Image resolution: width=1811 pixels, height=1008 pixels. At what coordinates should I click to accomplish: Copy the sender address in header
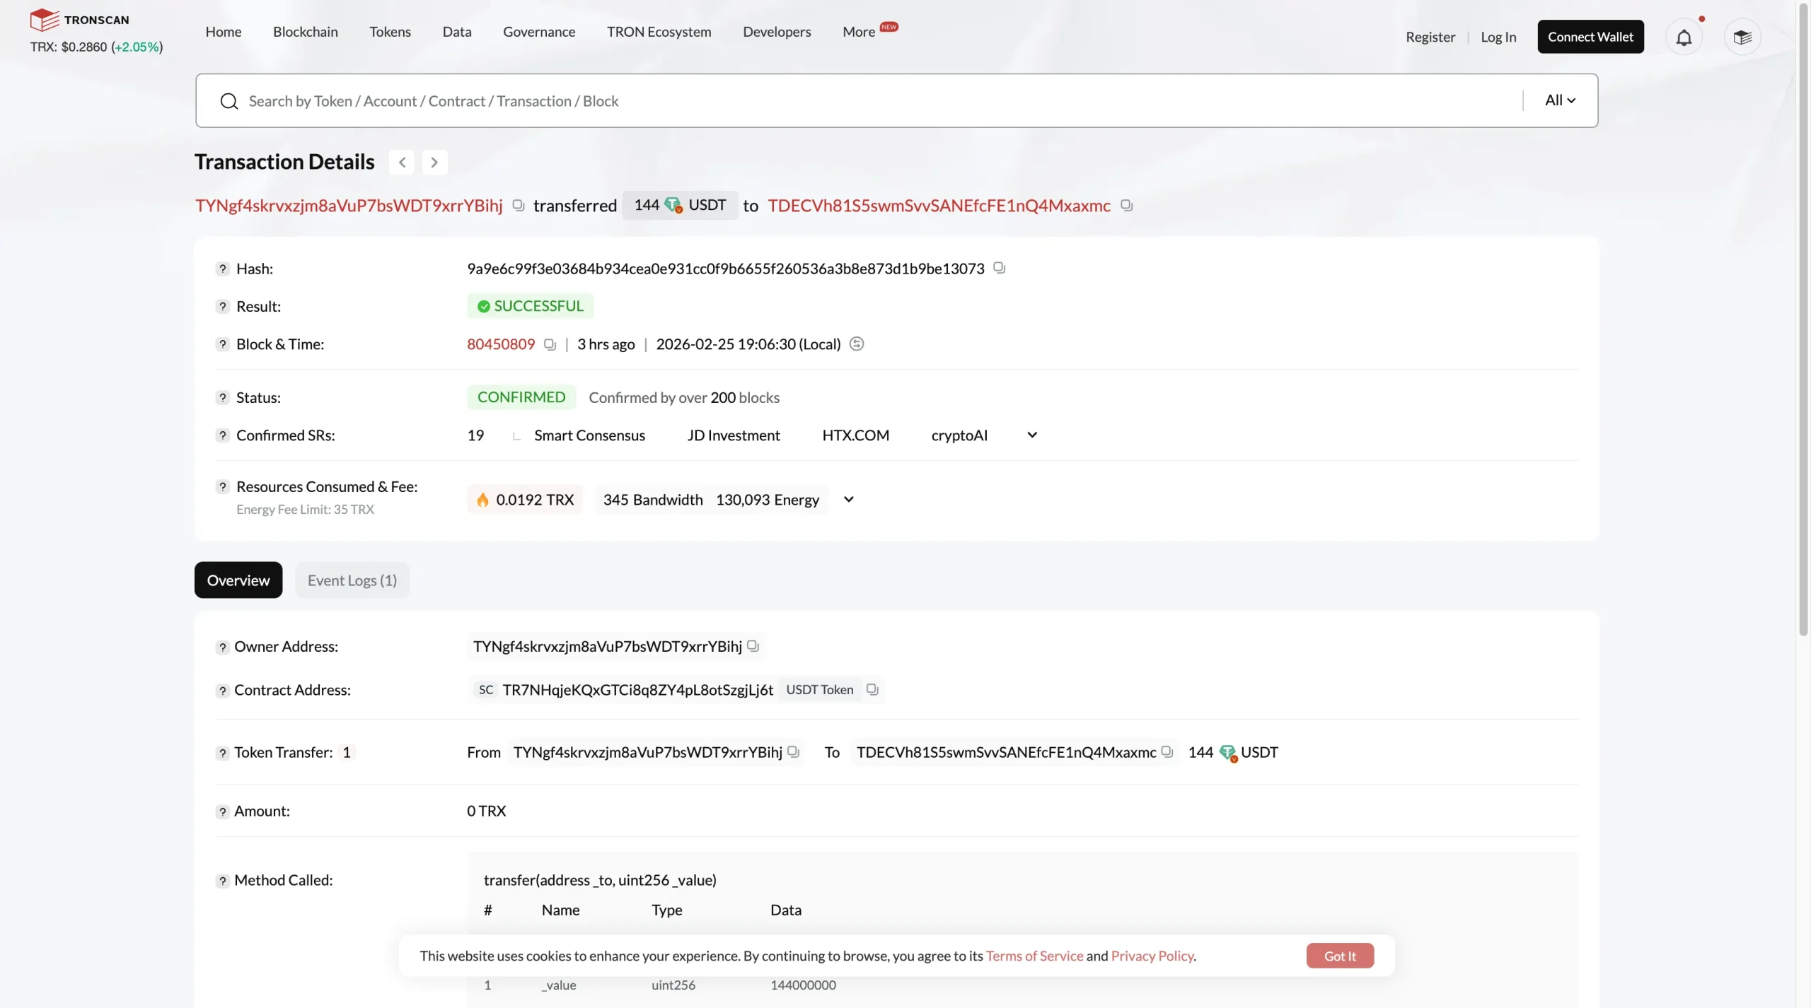(x=519, y=205)
